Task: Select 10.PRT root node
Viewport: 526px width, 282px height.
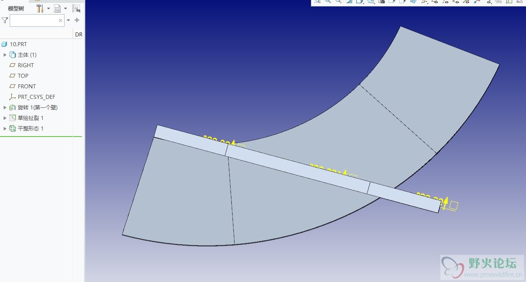Action: pyautogui.click(x=18, y=44)
